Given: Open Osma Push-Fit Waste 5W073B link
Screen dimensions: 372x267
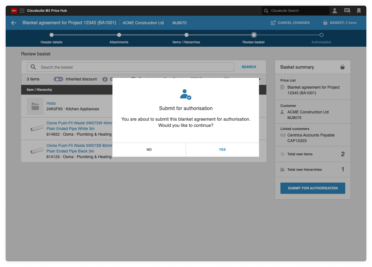Looking at the screenshot, I should click(x=79, y=148).
